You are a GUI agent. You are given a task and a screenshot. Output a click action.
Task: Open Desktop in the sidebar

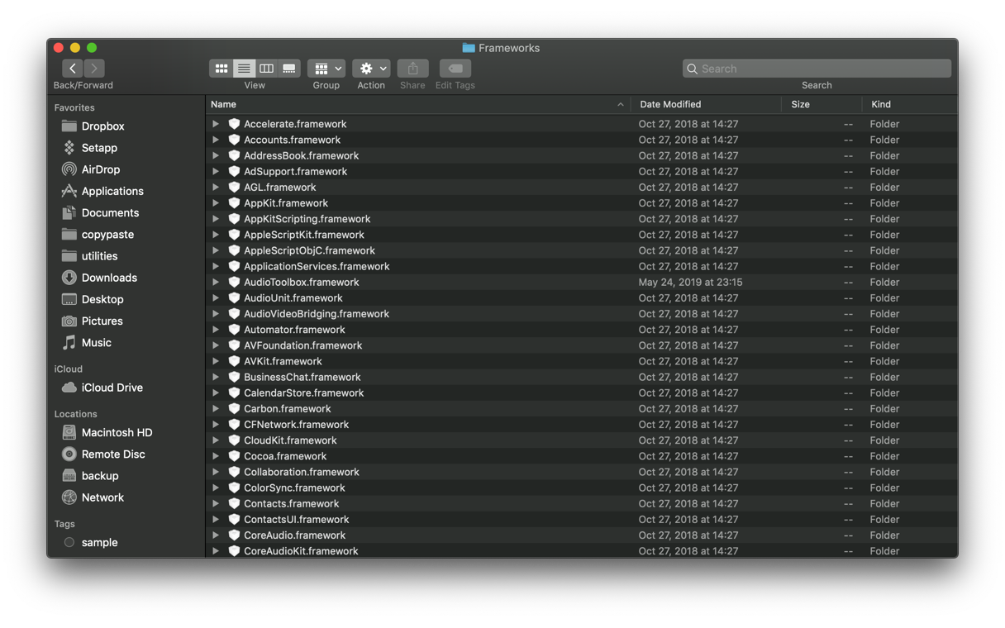pyautogui.click(x=102, y=299)
